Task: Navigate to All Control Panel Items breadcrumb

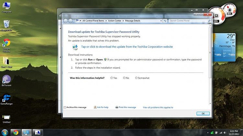Action: [x=93, y=21]
